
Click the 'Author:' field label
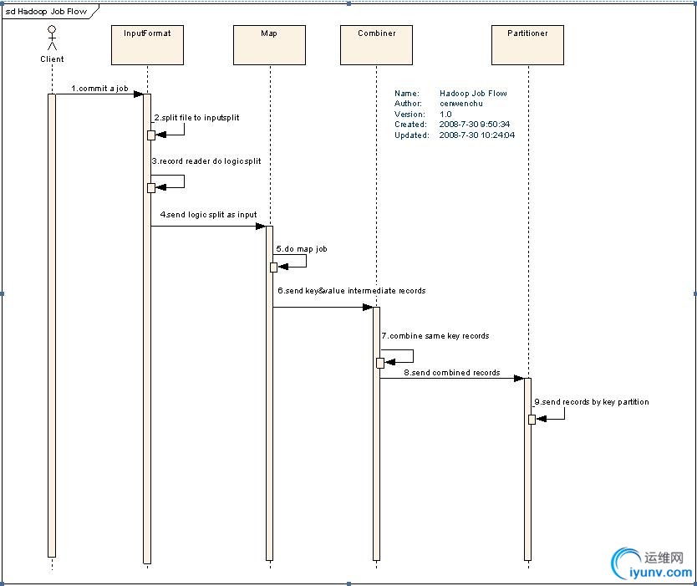[x=408, y=103]
